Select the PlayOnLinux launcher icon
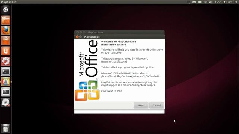The height and width of the screenshot is (134, 239). (x=6, y=82)
